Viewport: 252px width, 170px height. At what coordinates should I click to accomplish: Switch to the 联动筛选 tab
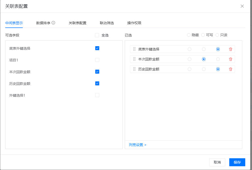click(x=107, y=23)
